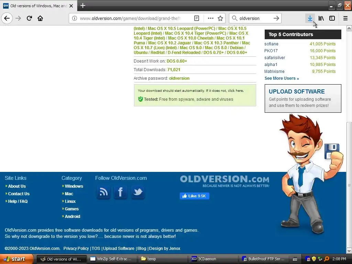Open the Firefox hamburger menu
This screenshot has height=264, width=352.
(345, 18)
